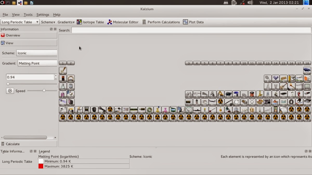Increase the 0.94 spinbox value
Viewport: 312px width, 175px height.
click(56, 75)
